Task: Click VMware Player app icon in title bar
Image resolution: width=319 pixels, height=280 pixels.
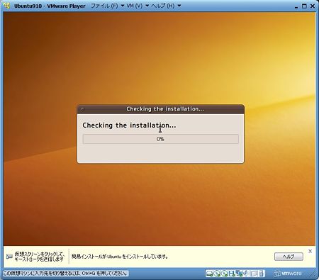Action: [7, 6]
